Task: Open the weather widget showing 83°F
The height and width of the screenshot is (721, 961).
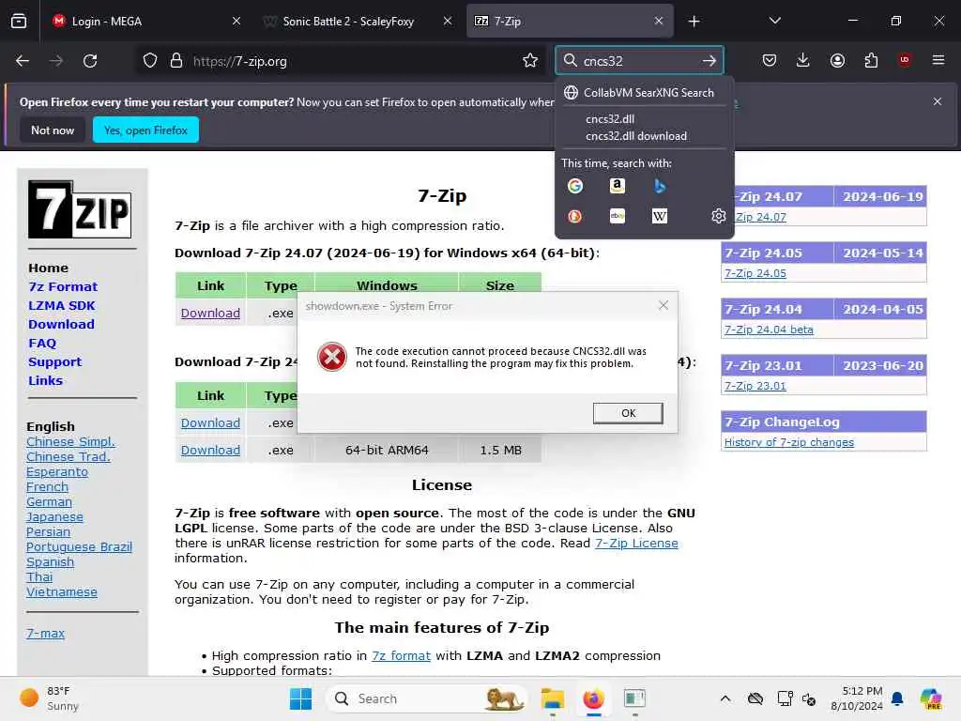Action: 49,698
